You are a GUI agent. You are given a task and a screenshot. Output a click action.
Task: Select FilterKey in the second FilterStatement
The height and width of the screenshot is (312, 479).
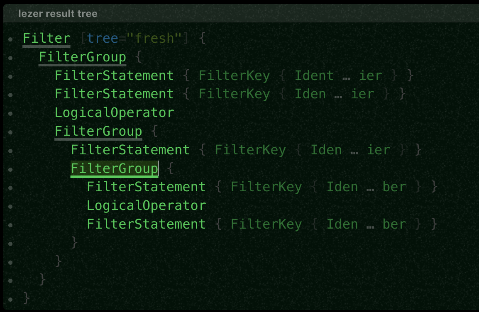coord(234,94)
